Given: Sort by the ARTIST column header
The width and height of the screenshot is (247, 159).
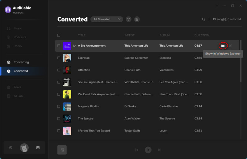Looking at the screenshot, I should 129,35.
